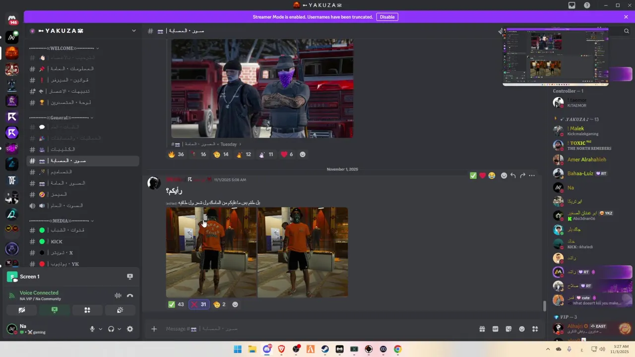The image size is (635, 357).
Task: Forward the hovered message
Action: click(522, 176)
